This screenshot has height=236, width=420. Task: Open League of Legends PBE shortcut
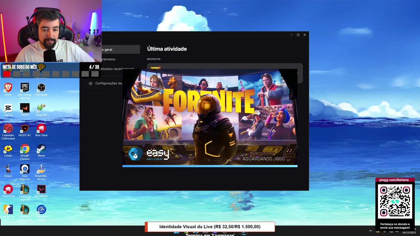point(25,213)
